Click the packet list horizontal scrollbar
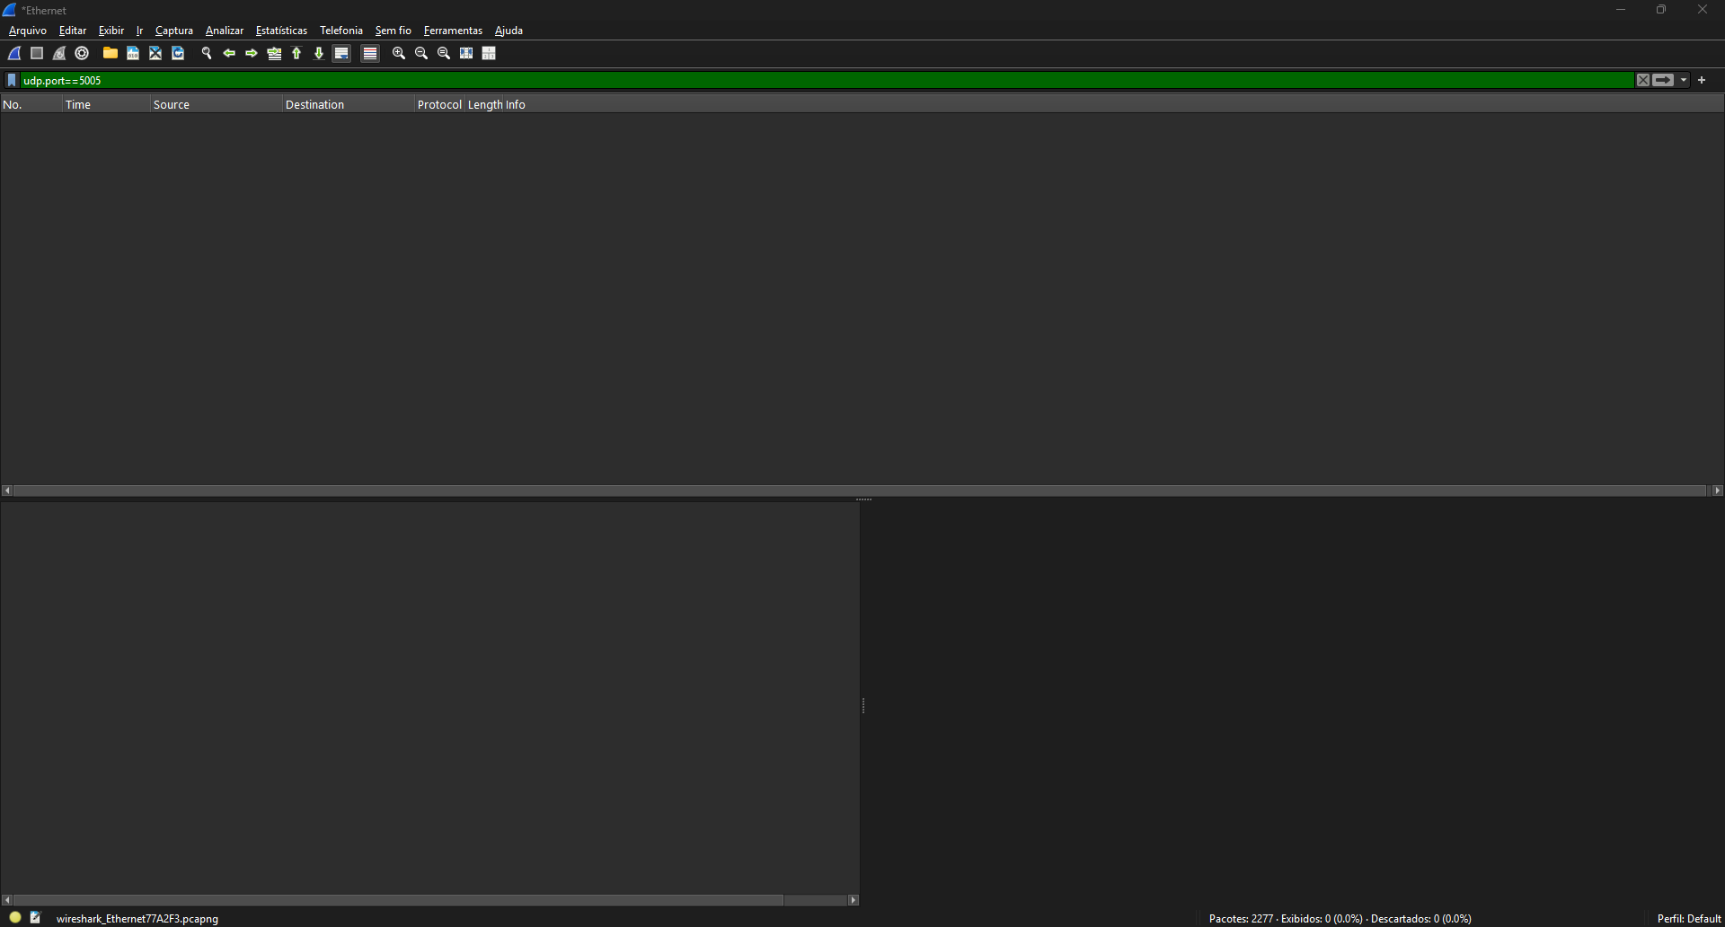 859,490
